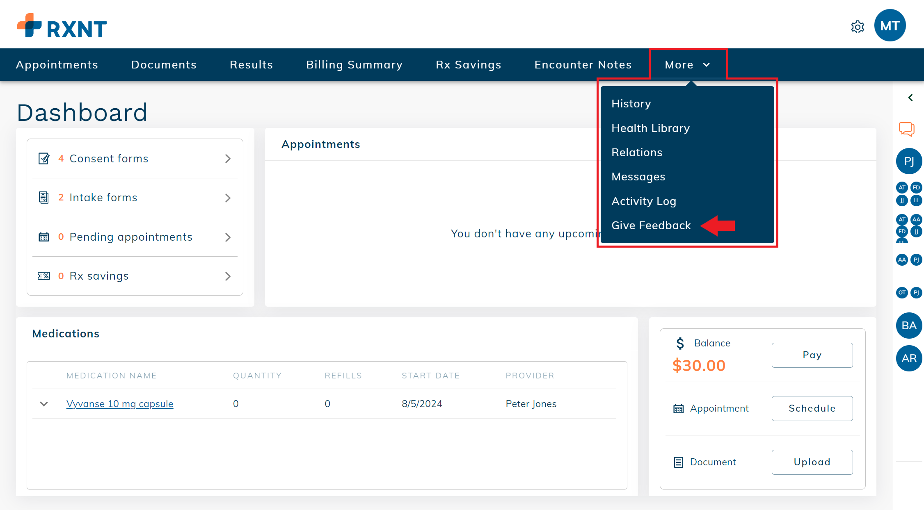Expand the Consent forms row chevron
The image size is (924, 510).
[228, 159]
